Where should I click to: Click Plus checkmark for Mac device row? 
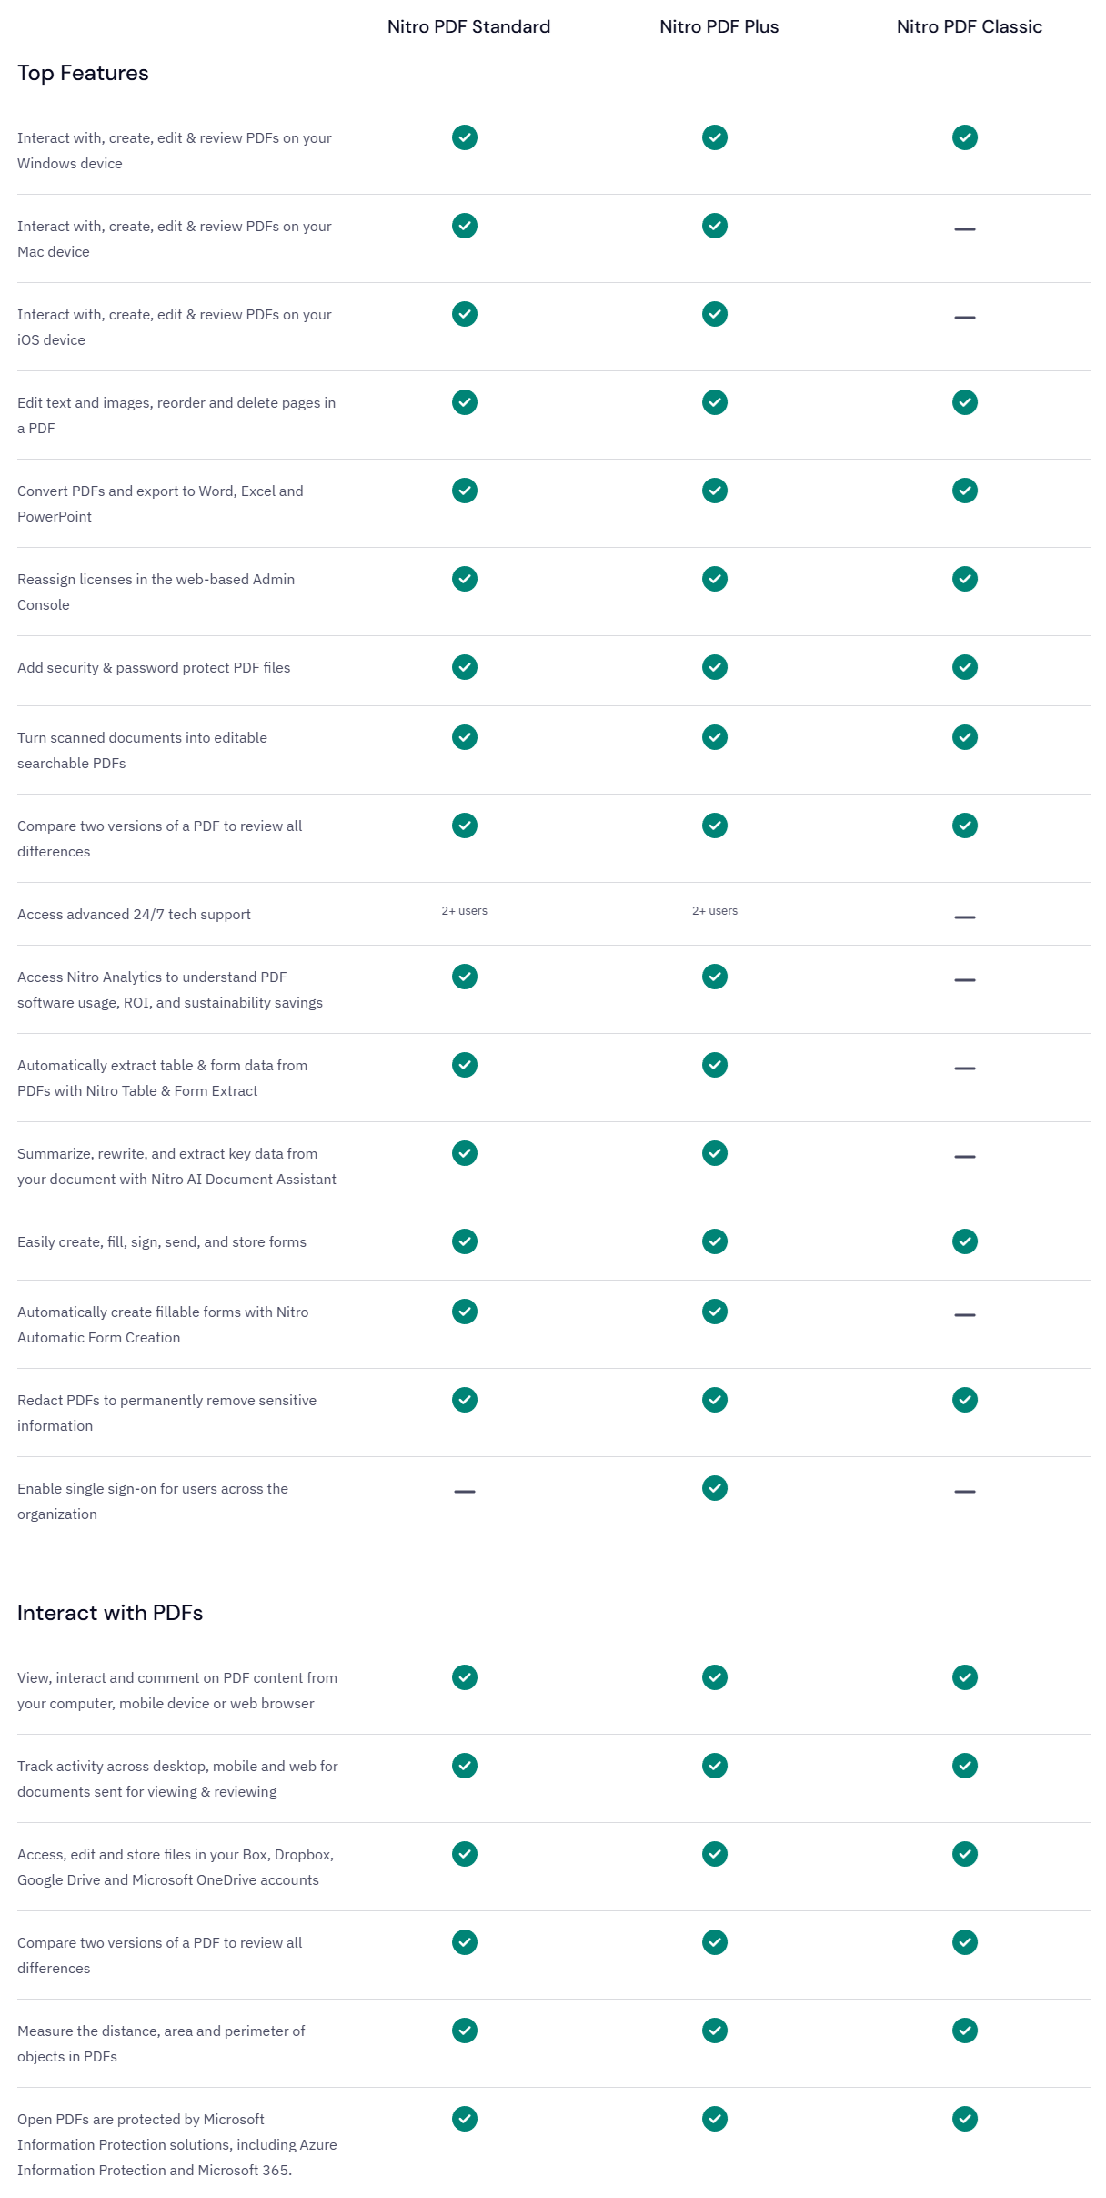[x=715, y=226]
